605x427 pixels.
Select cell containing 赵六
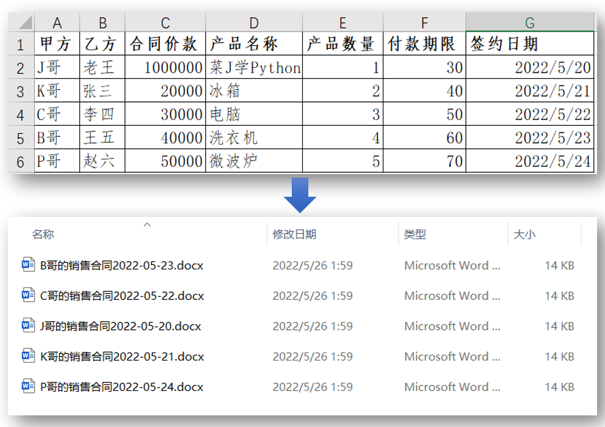click(x=102, y=161)
